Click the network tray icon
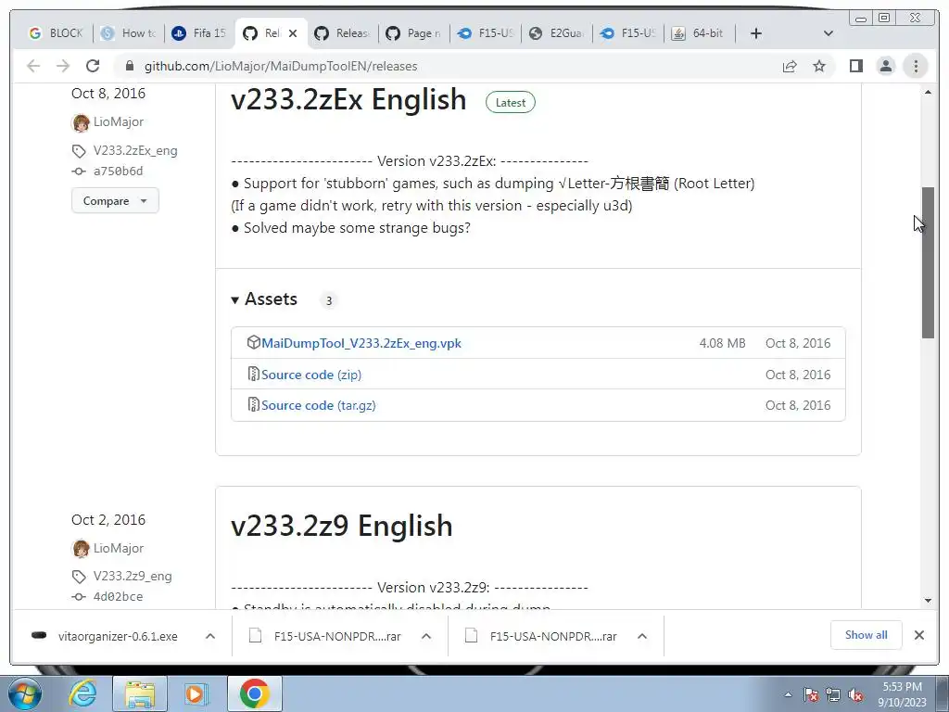 pyautogui.click(x=833, y=695)
